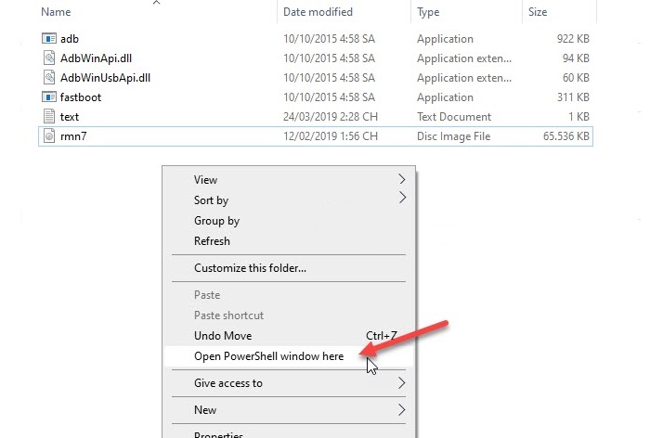Select the fastboot application icon

point(50,97)
